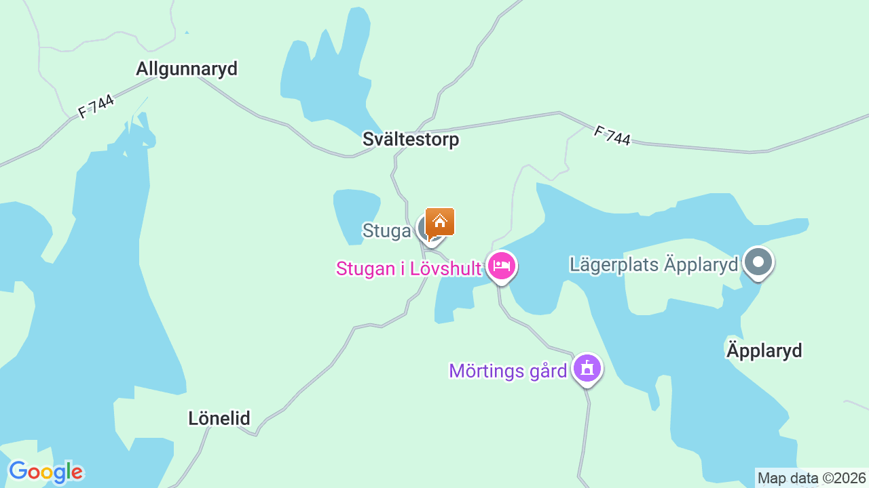The image size is (869, 488).
Task: Open the Google logo link
Action: (x=45, y=472)
